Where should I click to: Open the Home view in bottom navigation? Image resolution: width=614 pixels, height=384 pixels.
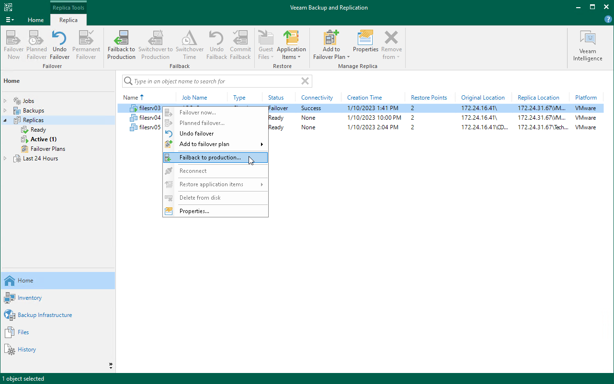[x=57, y=281]
